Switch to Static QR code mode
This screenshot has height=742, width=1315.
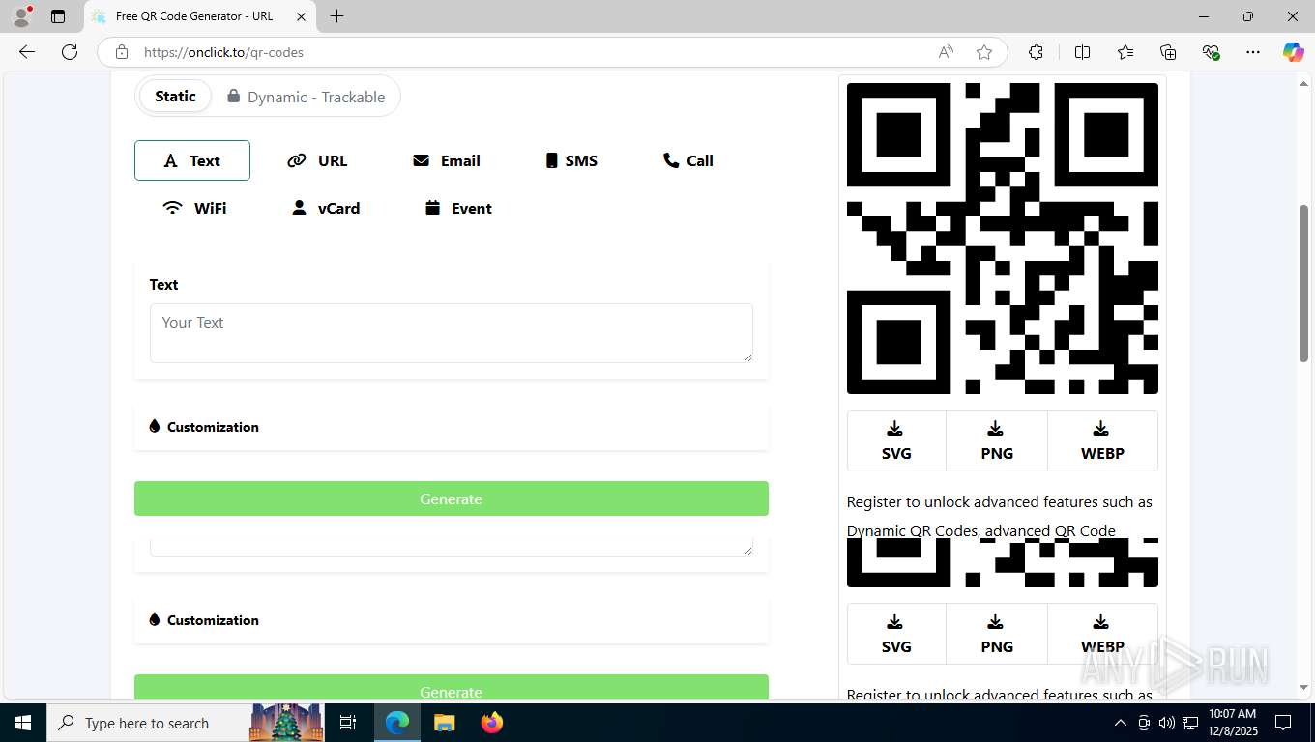pos(175,96)
